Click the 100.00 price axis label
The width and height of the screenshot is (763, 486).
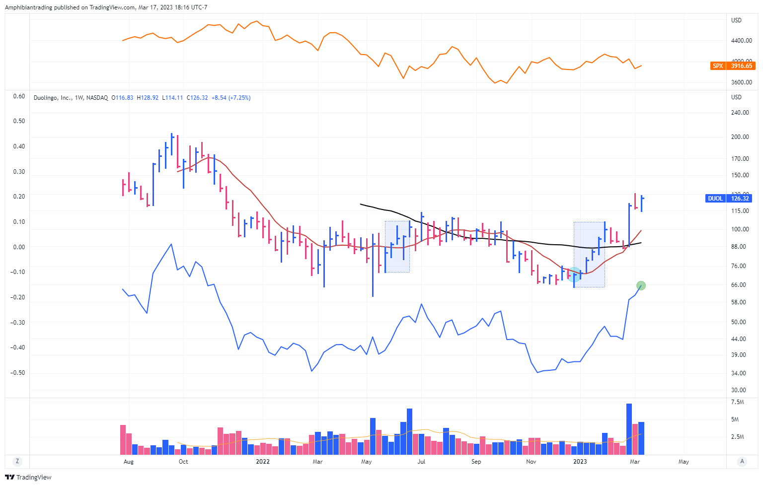(x=740, y=229)
